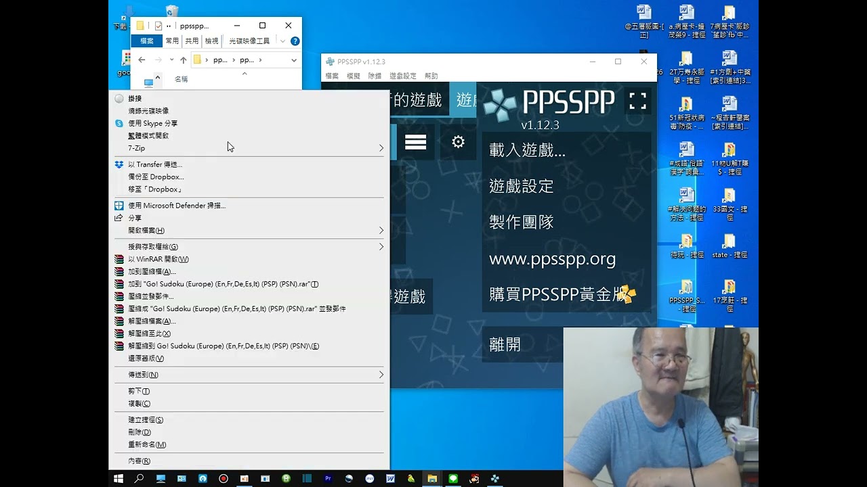
Task: Open taskbar search magnifier
Action: pos(139,478)
